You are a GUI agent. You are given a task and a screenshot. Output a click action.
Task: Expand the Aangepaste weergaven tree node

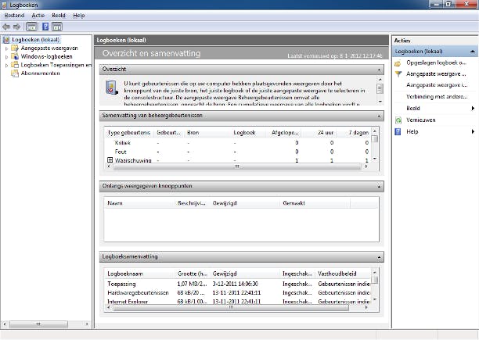point(6,48)
